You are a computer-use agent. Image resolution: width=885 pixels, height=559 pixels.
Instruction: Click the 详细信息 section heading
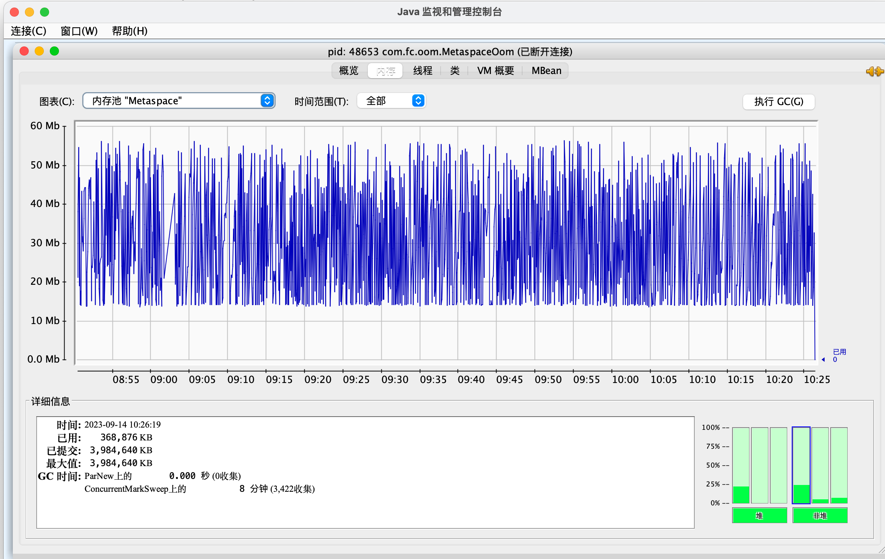51,401
